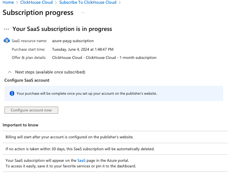
Task: Click the Important to know heading
Action: pyautogui.click(x=21, y=125)
